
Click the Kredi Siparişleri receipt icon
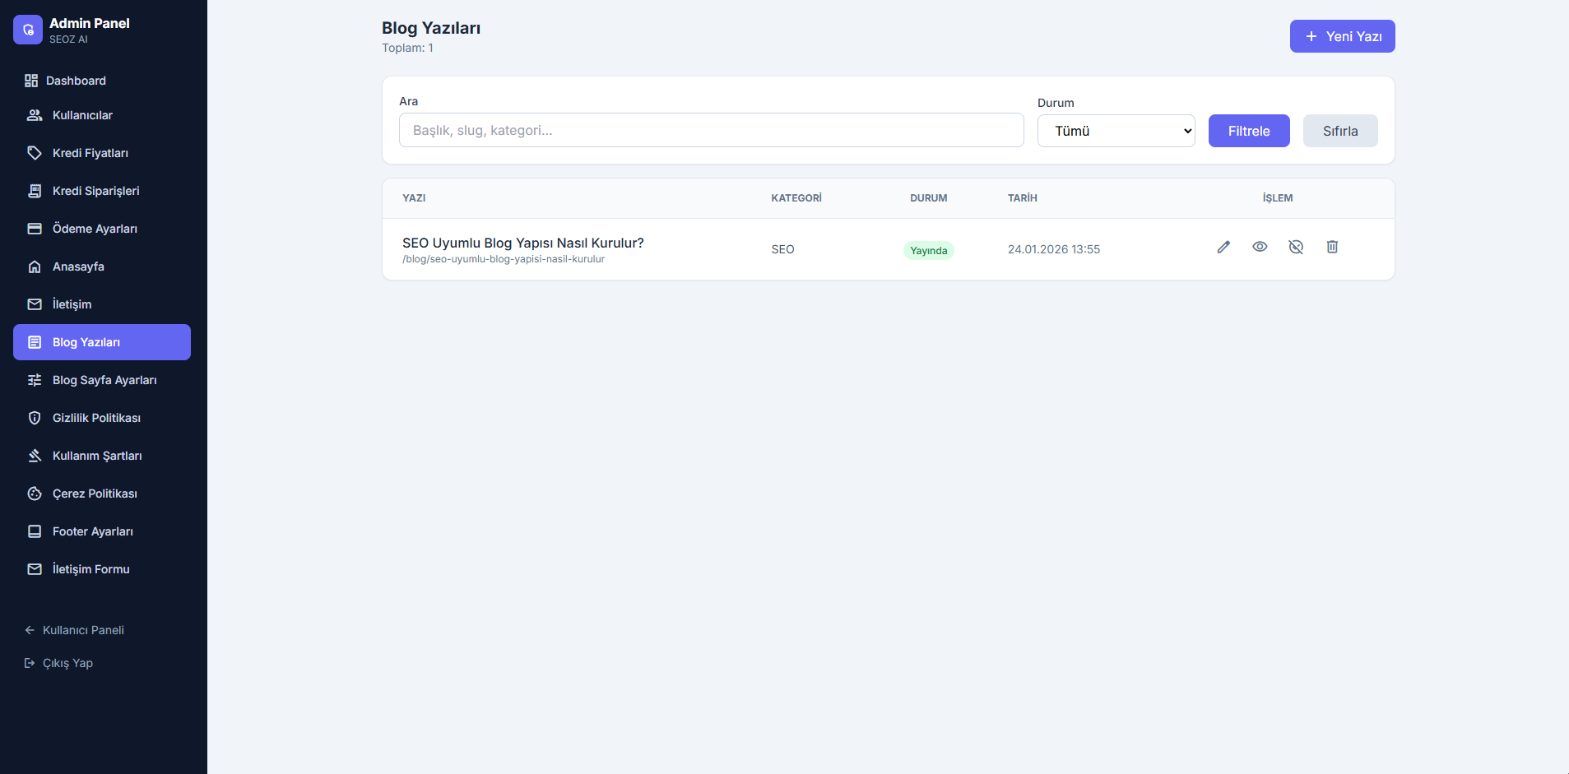click(35, 191)
